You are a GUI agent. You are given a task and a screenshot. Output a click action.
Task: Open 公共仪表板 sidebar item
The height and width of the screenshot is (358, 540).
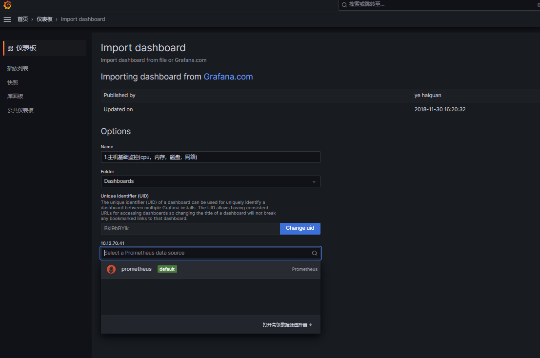click(20, 110)
